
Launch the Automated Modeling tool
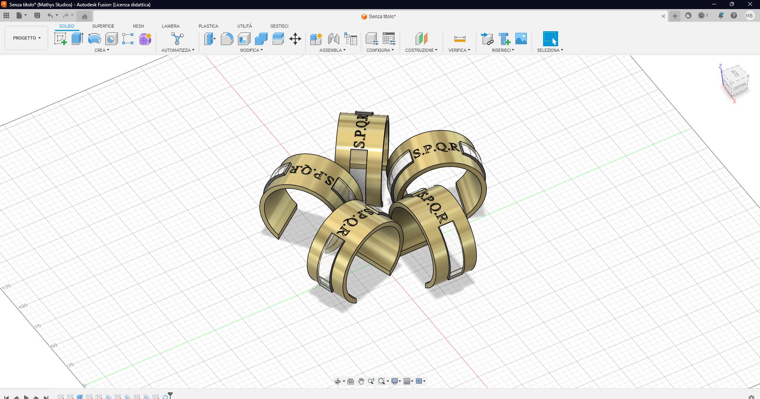pyautogui.click(x=178, y=39)
